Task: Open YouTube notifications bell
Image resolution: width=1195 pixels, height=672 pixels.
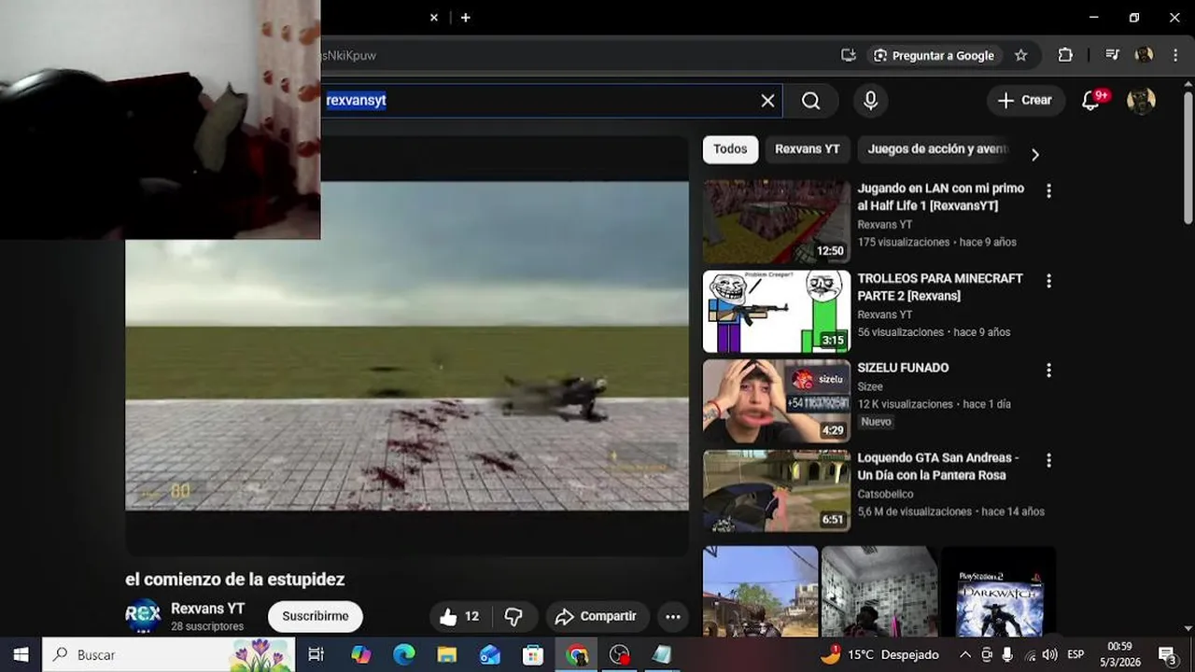Action: 1090,101
